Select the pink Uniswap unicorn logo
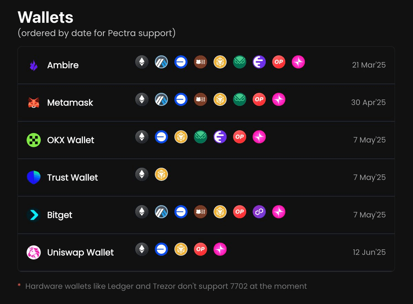This screenshot has height=304, width=413. [x=33, y=252]
